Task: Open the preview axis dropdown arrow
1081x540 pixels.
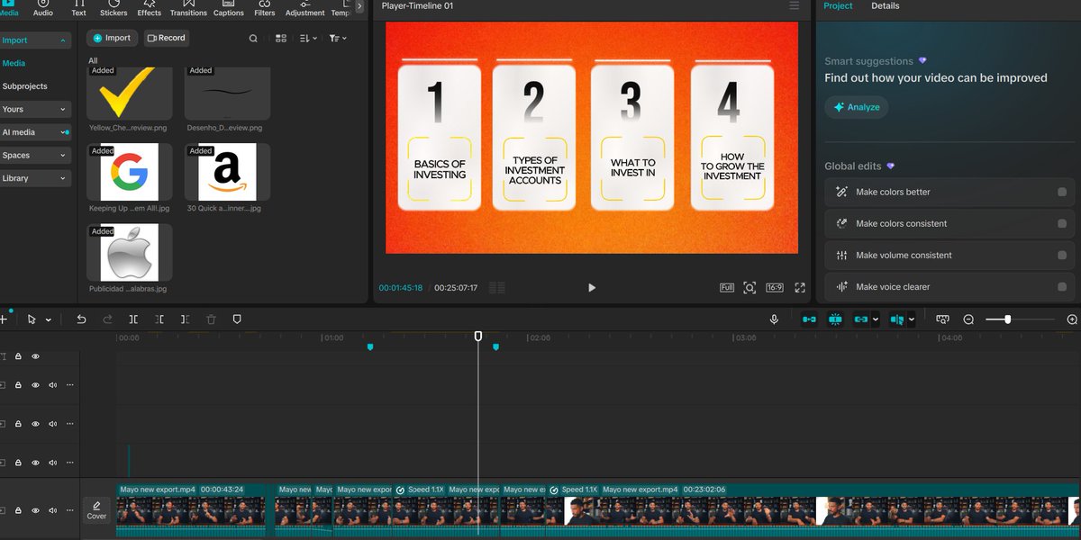Action: coord(911,319)
